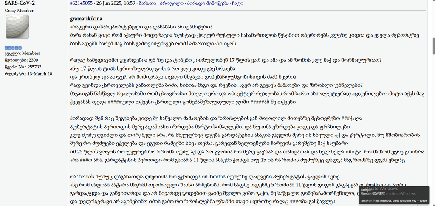Click quoted username gramatikikina
The width and height of the screenshot is (435, 206).
86,19
